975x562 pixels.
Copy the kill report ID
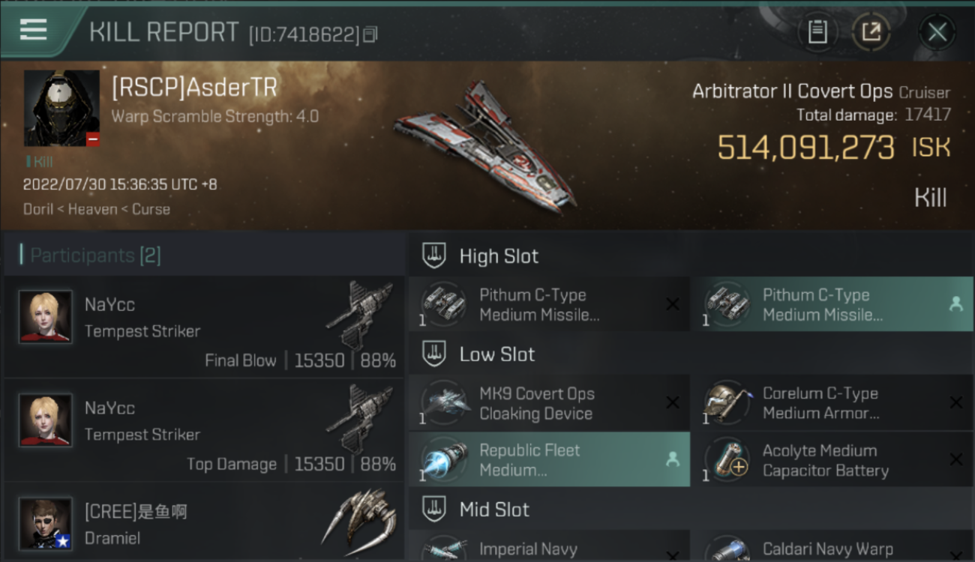coord(370,34)
